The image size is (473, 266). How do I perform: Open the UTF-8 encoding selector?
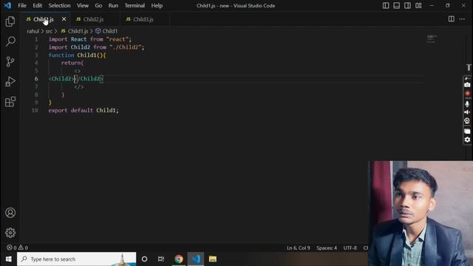(x=350, y=248)
